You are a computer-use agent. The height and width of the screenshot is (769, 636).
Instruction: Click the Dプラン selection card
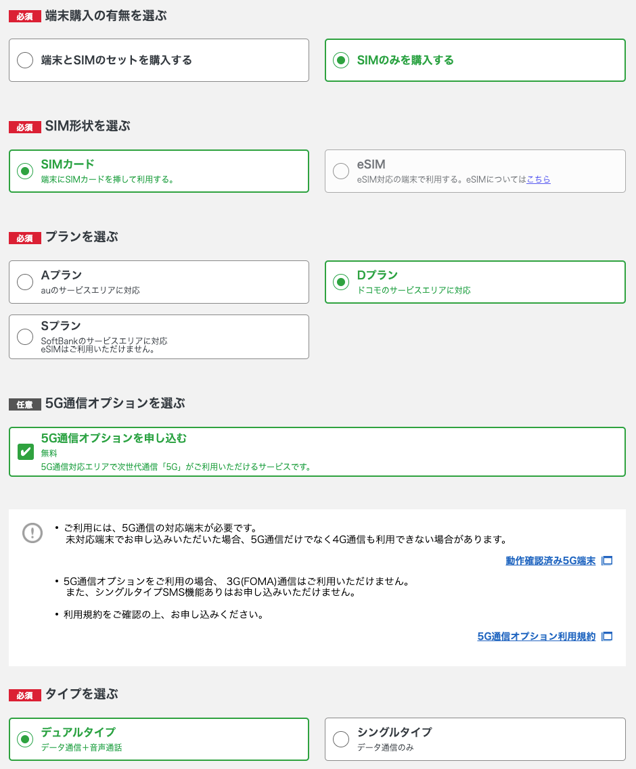(x=475, y=282)
